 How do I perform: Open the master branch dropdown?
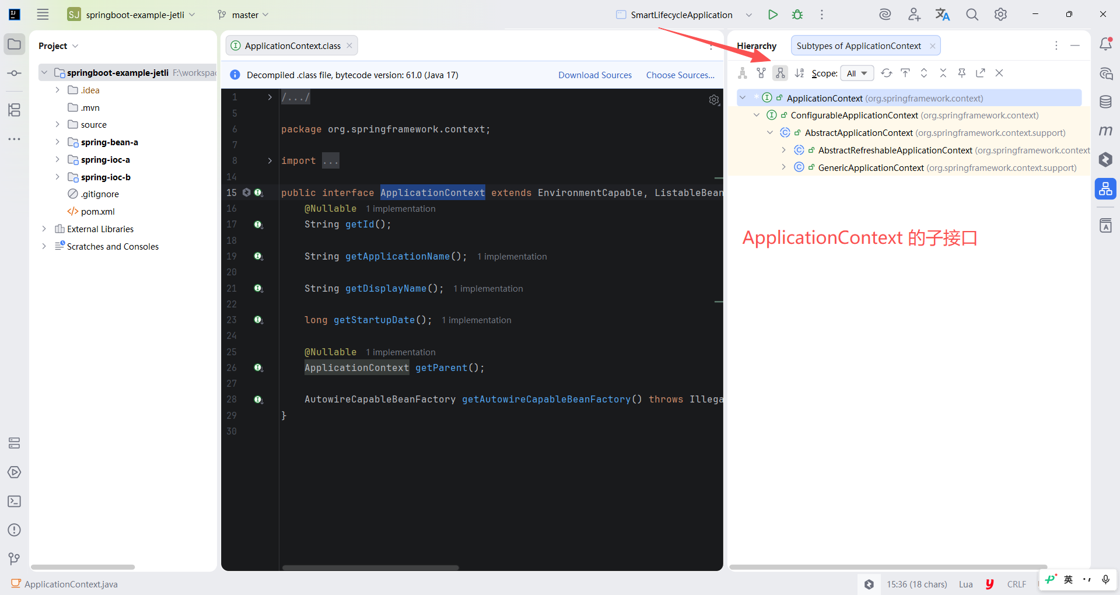coord(243,15)
